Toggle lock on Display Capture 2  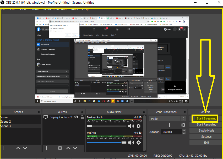[82, 117]
